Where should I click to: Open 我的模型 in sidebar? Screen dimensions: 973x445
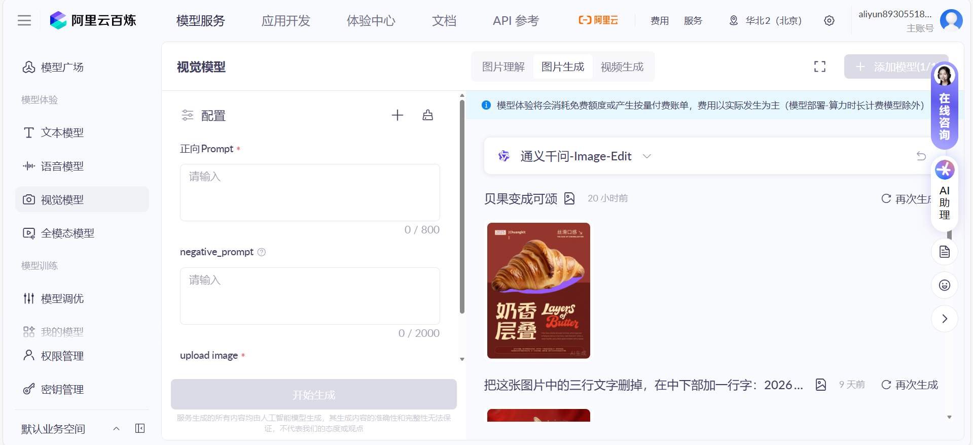pos(82,332)
